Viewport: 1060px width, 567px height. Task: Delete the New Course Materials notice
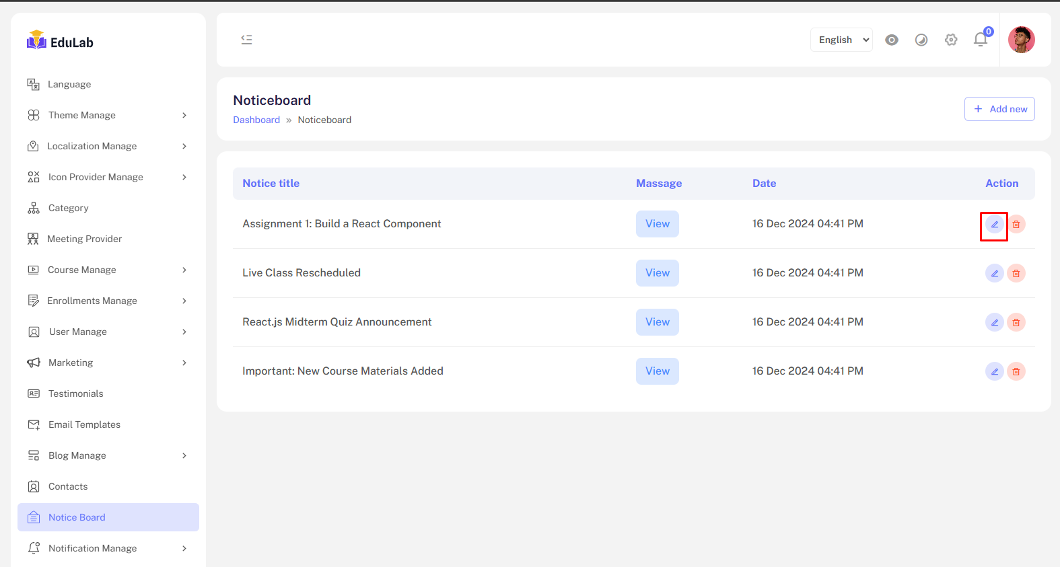pyautogui.click(x=1016, y=371)
